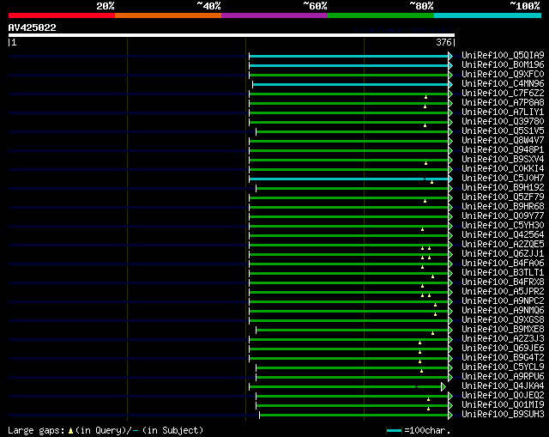Click the UniRef100_A7LIY1 text
Image resolution: width=549 pixels, height=437 pixels.
[503, 112]
